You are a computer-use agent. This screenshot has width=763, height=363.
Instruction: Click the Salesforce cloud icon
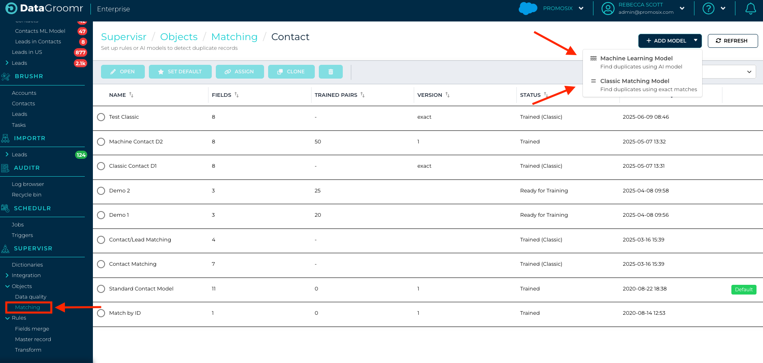528,8
